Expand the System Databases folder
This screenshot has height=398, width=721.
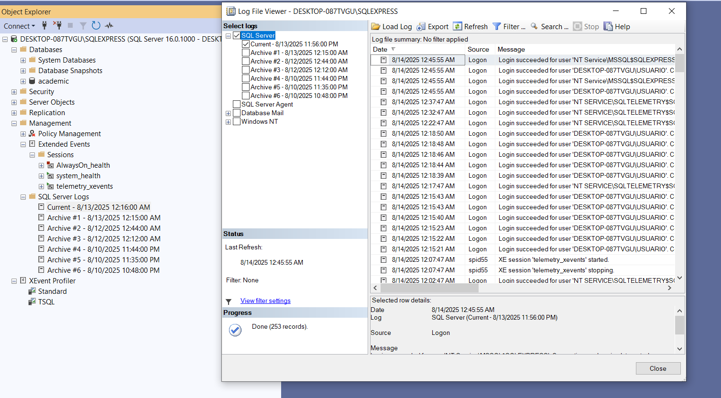(23, 60)
